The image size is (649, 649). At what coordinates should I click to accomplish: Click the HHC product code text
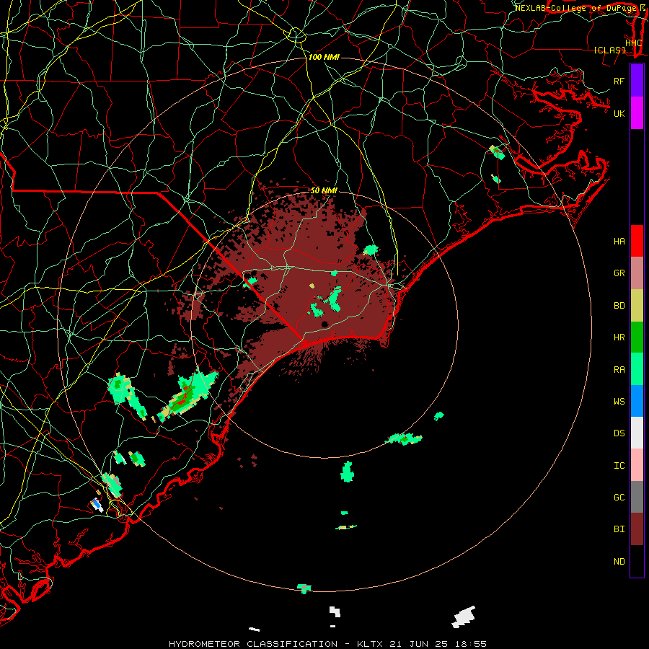point(633,43)
